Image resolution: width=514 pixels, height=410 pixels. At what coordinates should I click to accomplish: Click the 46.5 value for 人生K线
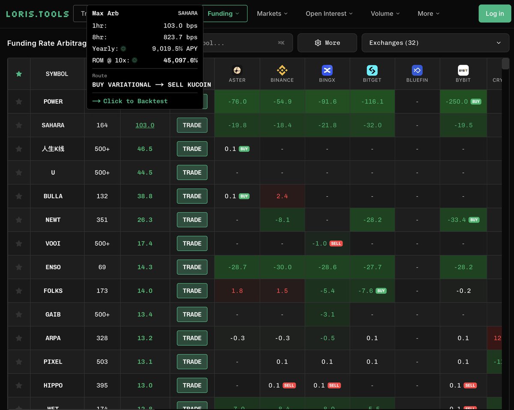coord(145,149)
